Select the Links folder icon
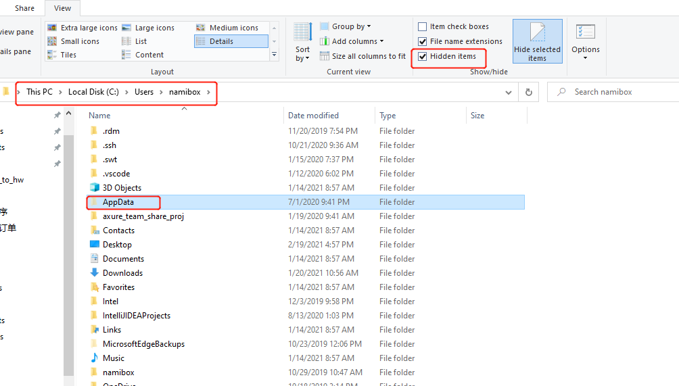This screenshot has height=386, width=679. coord(95,329)
